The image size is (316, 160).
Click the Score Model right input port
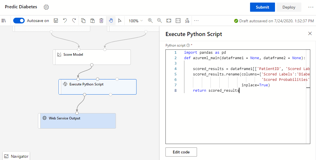point(105,49)
